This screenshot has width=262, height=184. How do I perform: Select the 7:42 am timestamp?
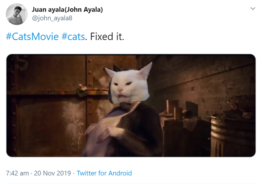pos(17,173)
